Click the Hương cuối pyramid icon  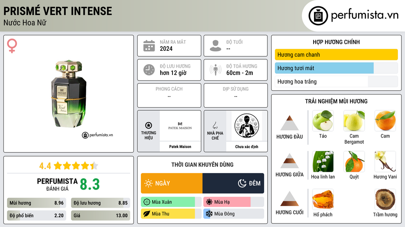[290, 199]
